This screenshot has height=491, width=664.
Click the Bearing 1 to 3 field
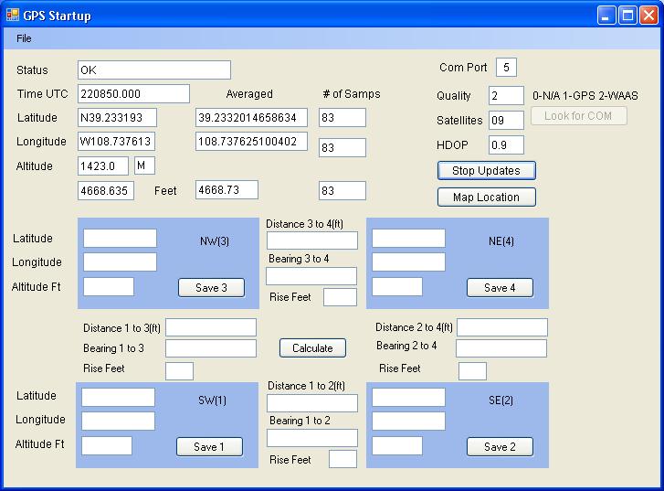pos(211,348)
